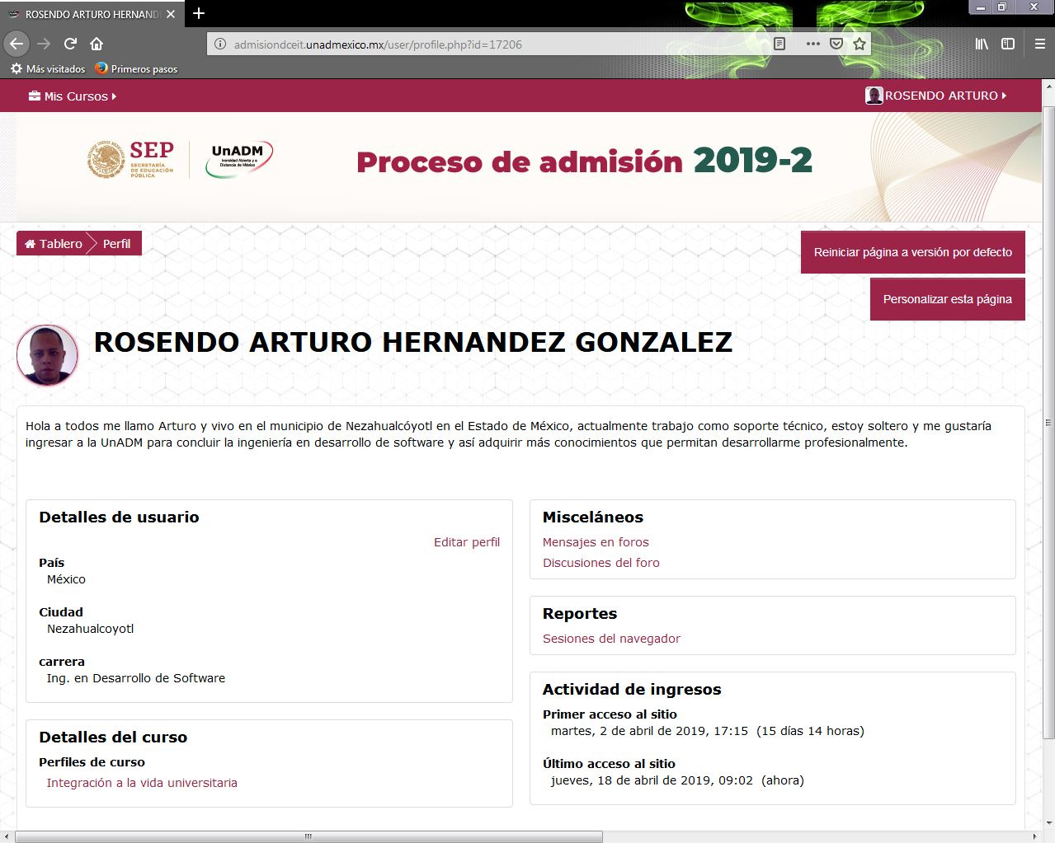Viewport: 1055px width, 843px height.
Task: Open Integración a la vida universitaria course
Action: pos(142,783)
